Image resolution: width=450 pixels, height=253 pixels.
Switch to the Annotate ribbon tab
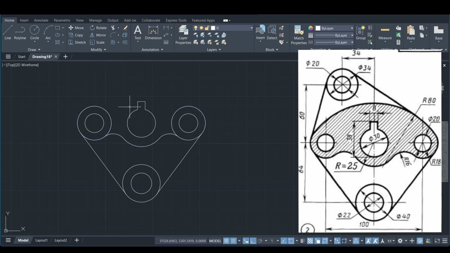[x=41, y=20]
